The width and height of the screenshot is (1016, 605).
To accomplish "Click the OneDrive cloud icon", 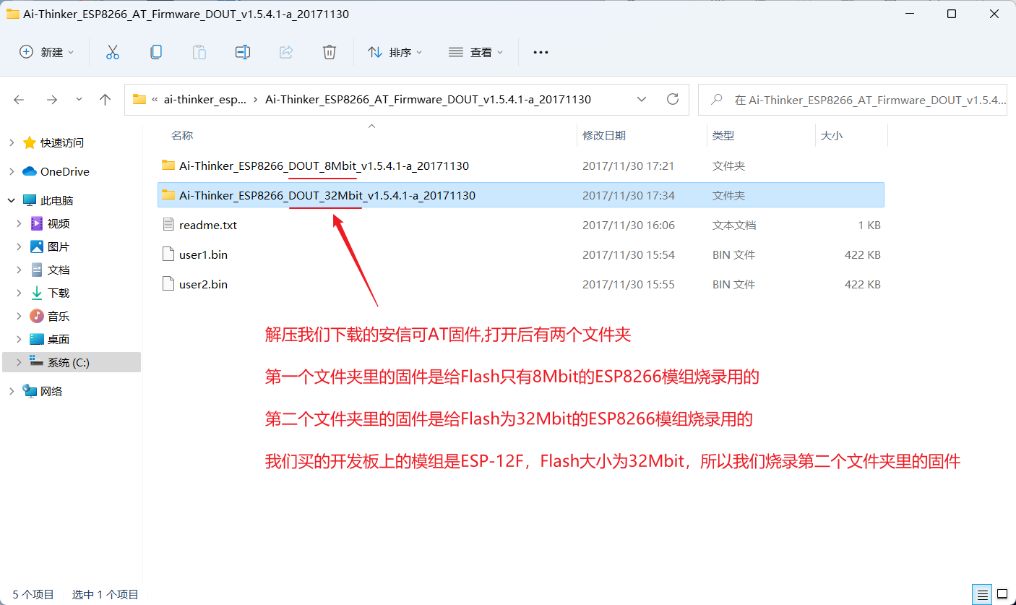I will coord(30,171).
